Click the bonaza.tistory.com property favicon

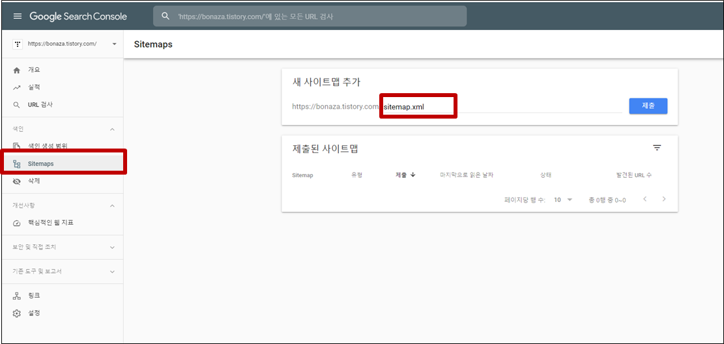click(x=18, y=44)
